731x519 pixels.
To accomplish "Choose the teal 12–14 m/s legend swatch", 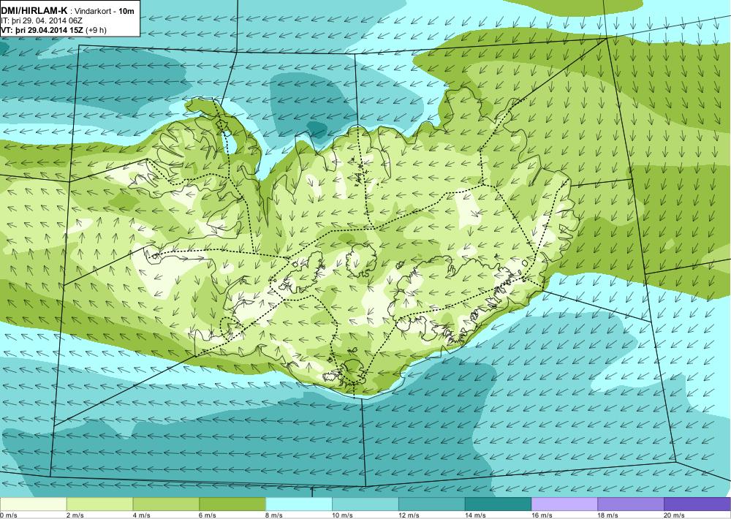I will [432, 504].
